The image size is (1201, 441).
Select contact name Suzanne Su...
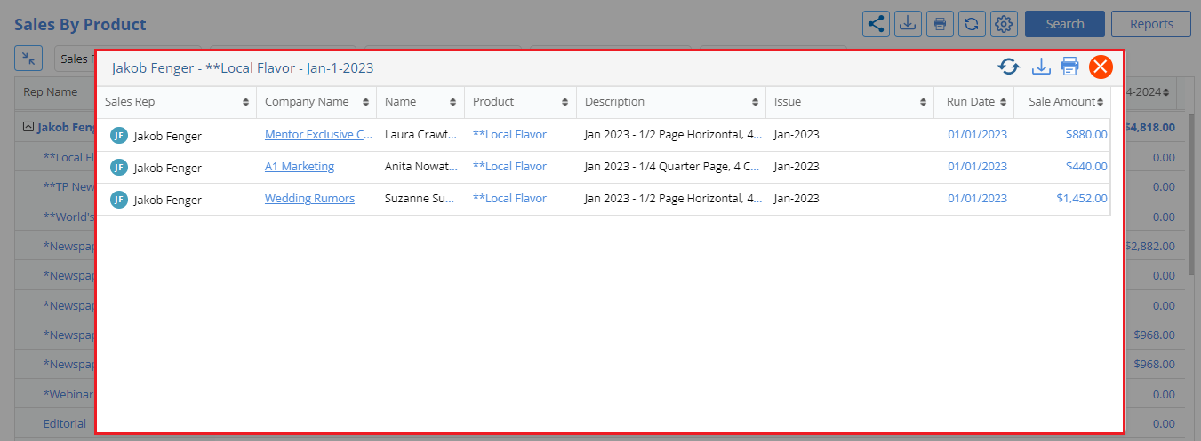421,199
